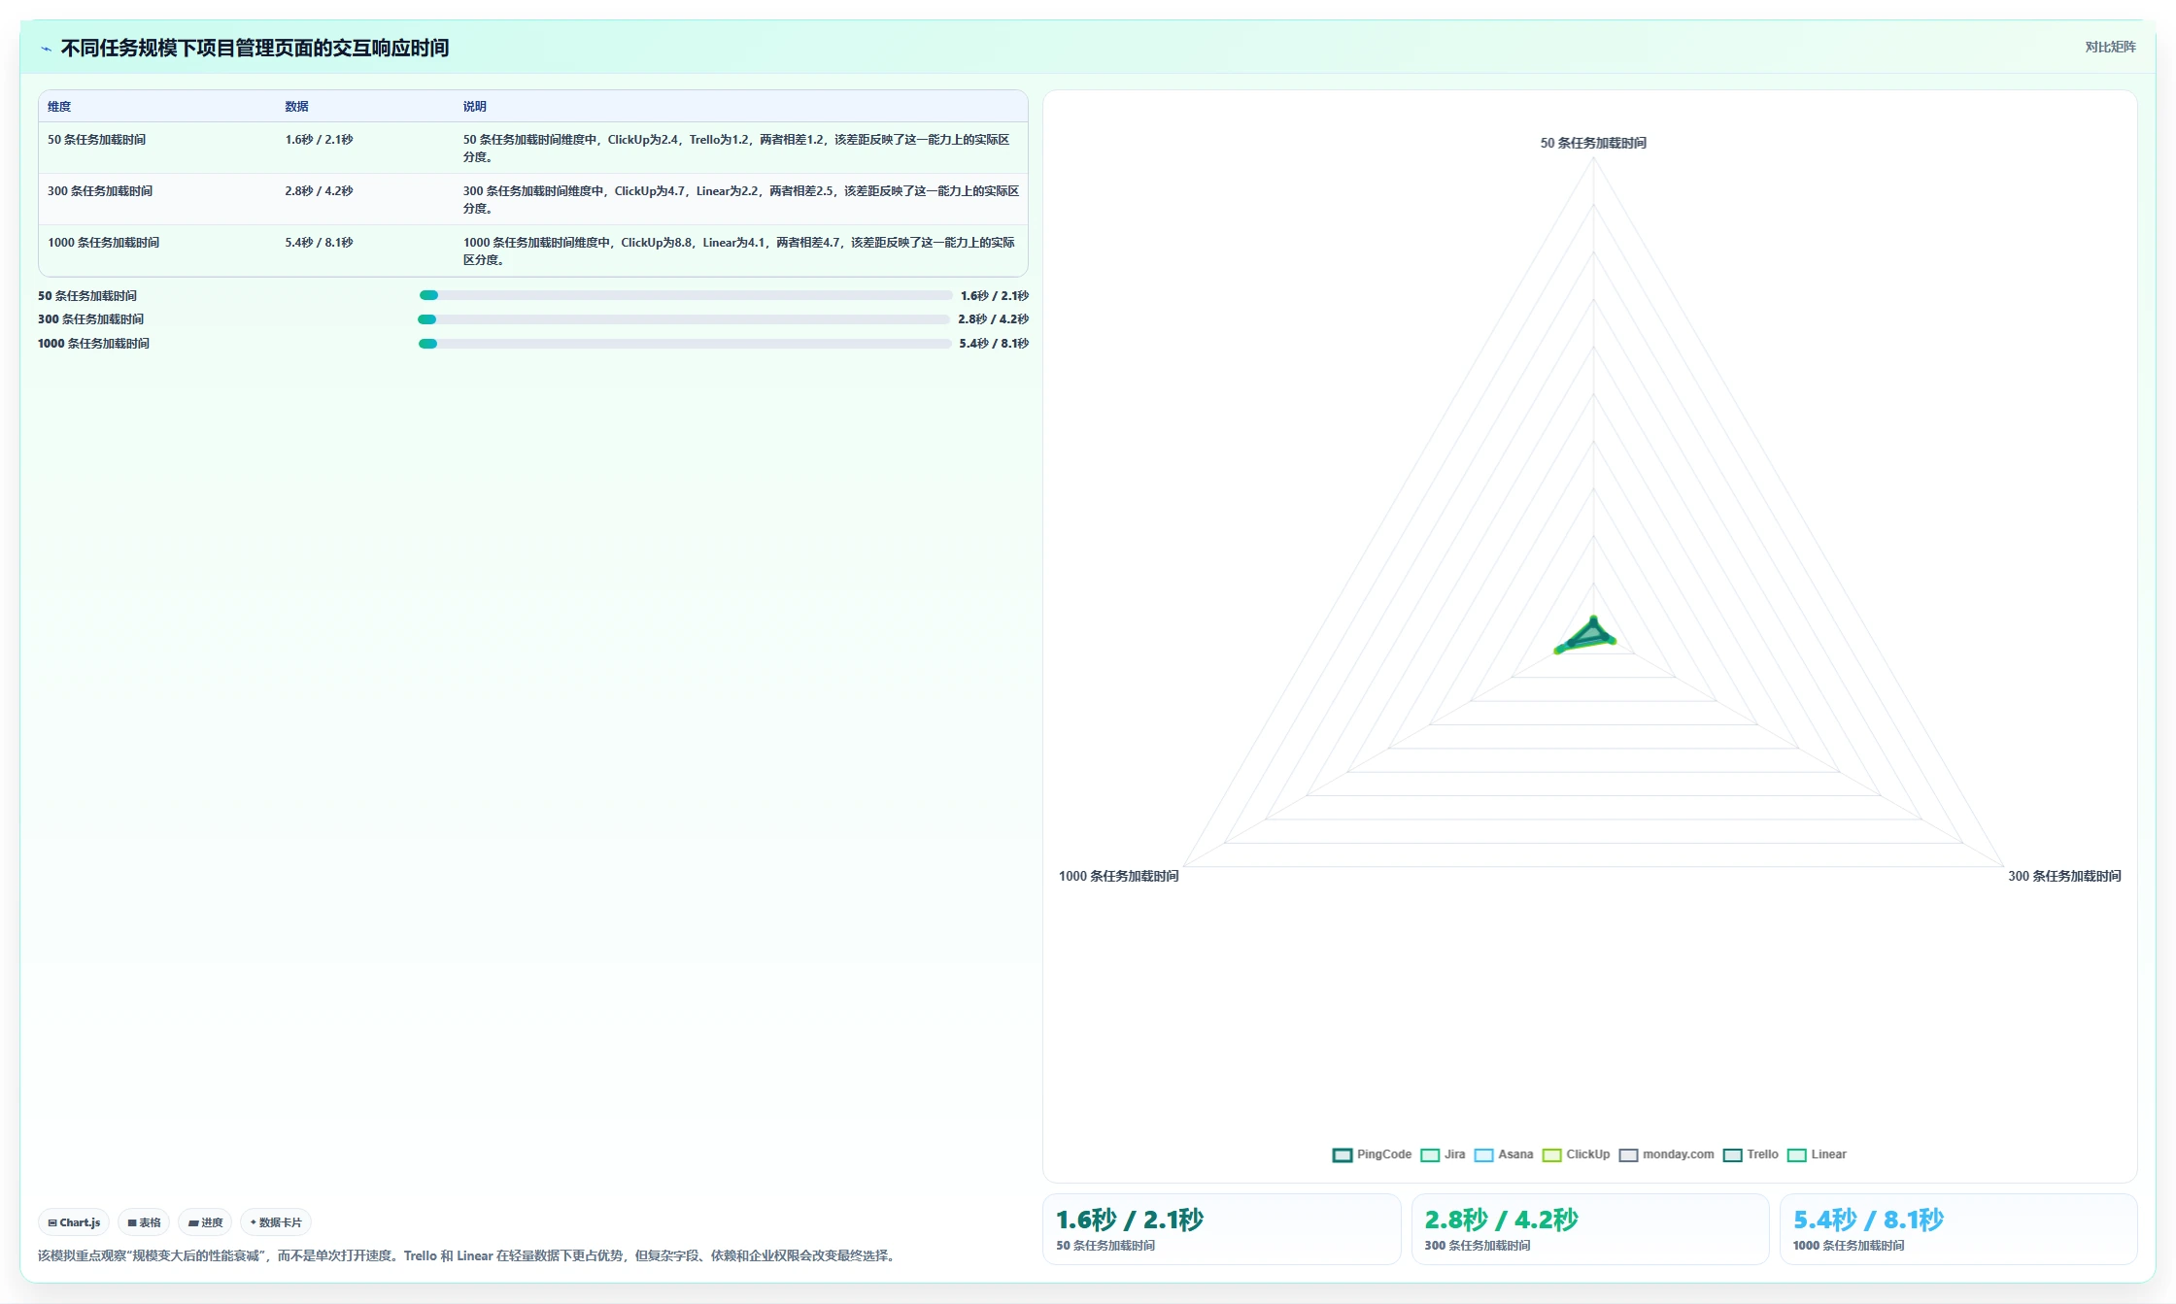Toggle Asana legend swatch in radar chart
This screenshot has height=1304, width=2176.
1483,1154
